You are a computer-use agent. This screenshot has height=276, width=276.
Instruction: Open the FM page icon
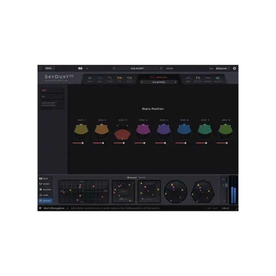[x=120, y=79]
